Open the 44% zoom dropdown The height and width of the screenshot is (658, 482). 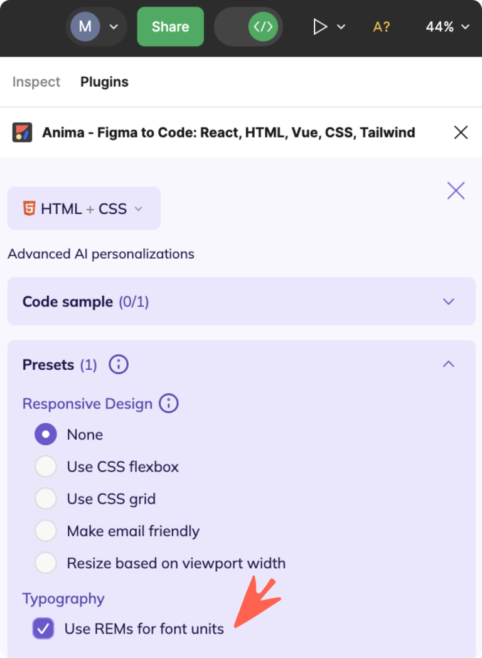[447, 27]
